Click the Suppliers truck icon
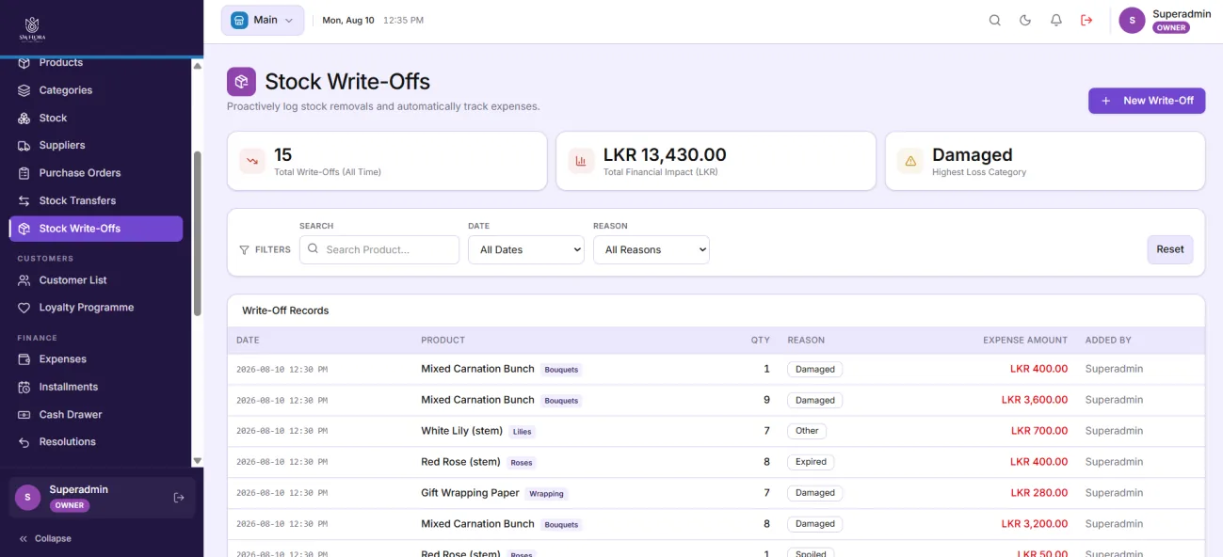This screenshot has height=557, width=1223. click(24, 145)
